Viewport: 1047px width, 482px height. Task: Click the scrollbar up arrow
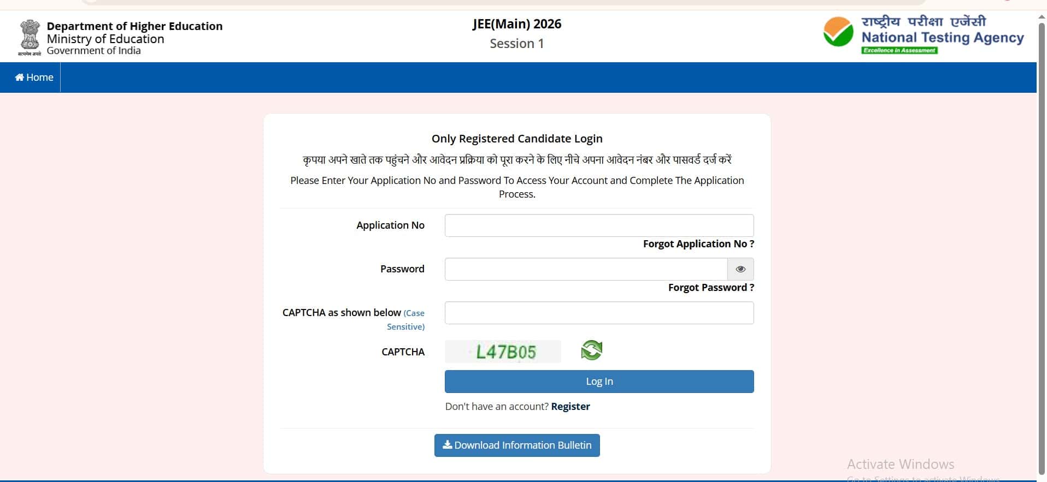tap(1042, 17)
